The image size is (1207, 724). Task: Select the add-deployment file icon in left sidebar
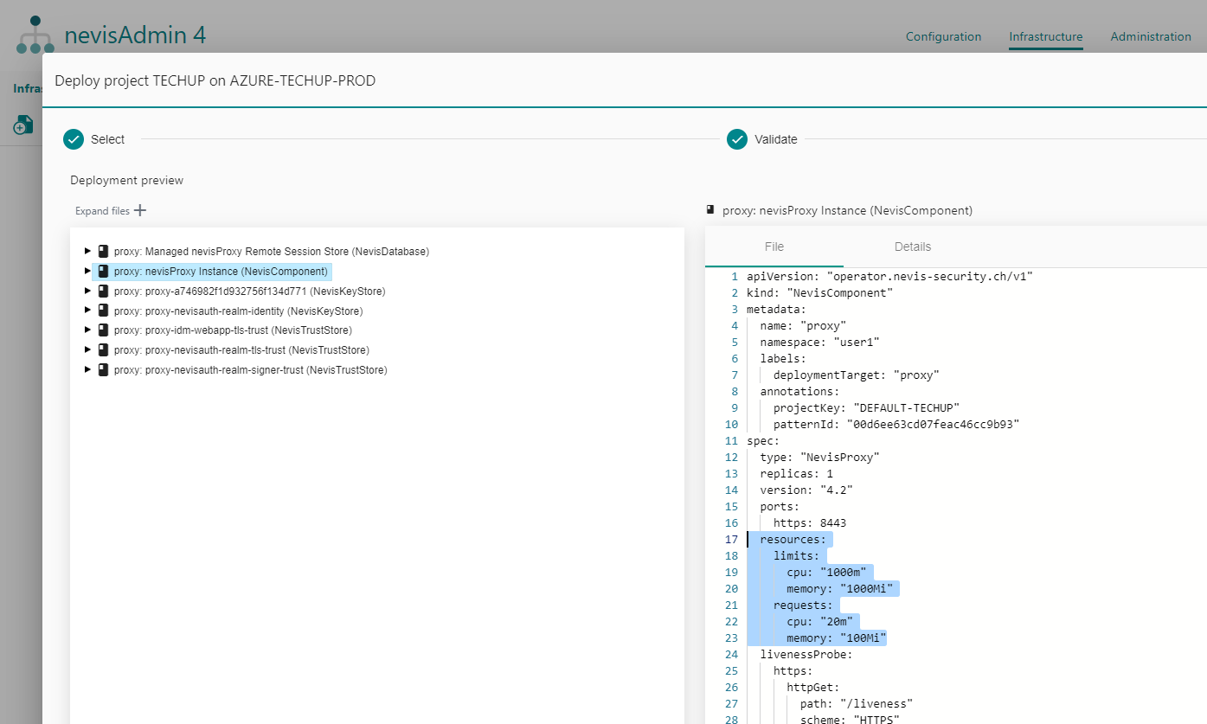click(23, 125)
